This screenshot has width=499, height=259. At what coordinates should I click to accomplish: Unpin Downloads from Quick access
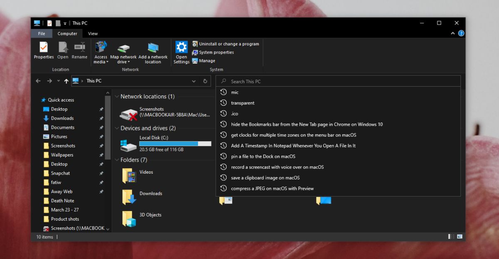coord(101,118)
